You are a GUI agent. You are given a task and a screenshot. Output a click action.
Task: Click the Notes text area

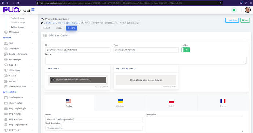(x=146, y=61)
